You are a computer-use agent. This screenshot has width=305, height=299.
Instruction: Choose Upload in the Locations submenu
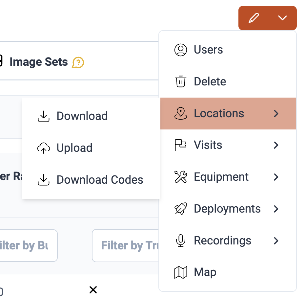pyautogui.click(x=74, y=148)
